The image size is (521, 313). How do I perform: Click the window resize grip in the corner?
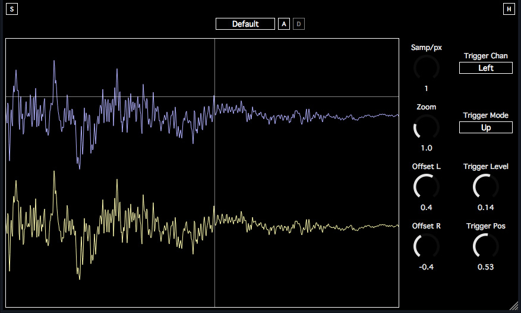pos(514,306)
